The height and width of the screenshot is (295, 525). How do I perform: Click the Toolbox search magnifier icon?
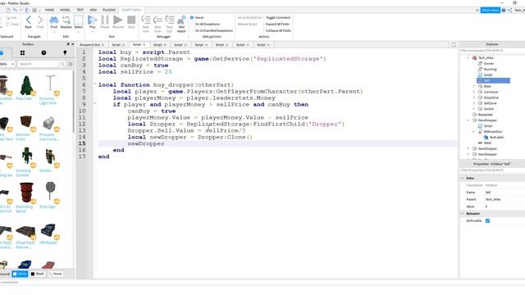coord(62,64)
